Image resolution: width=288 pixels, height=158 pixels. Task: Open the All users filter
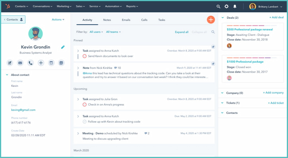pos(96,32)
